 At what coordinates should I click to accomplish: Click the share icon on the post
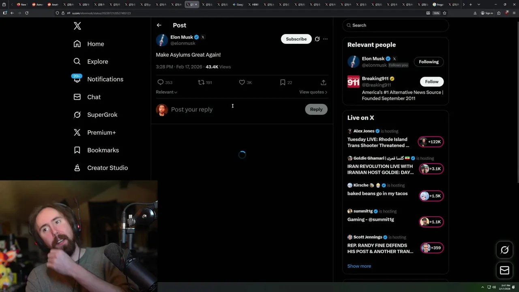[323, 82]
